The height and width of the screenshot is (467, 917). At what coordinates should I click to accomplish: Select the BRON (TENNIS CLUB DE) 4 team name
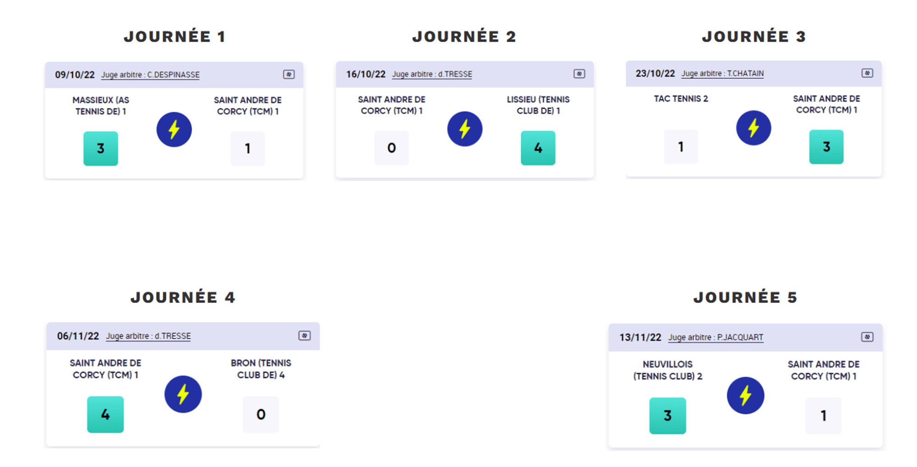point(261,369)
